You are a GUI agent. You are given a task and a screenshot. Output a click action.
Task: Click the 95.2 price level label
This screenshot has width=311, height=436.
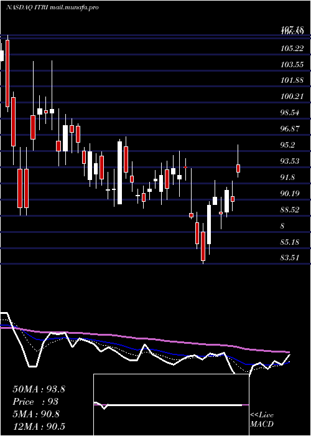tap(288, 145)
